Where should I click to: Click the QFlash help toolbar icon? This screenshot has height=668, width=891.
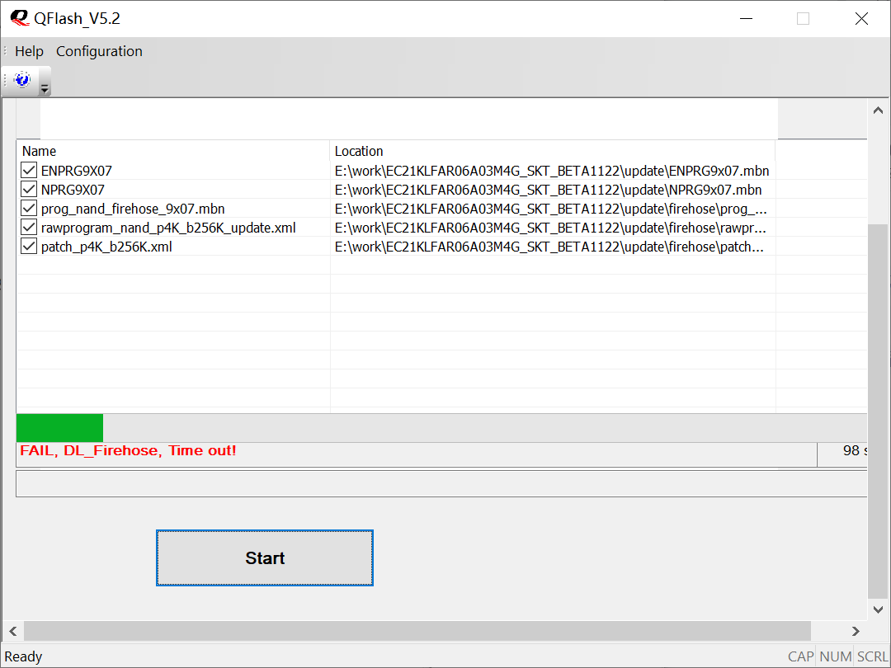coord(22,79)
